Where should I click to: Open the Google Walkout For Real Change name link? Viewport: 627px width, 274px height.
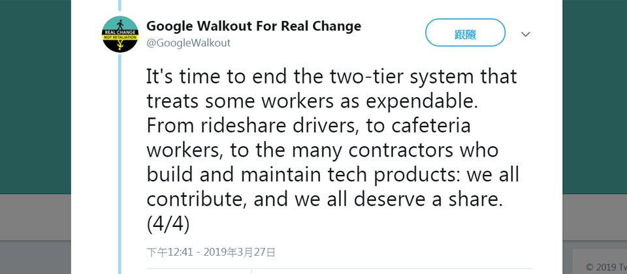[253, 26]
